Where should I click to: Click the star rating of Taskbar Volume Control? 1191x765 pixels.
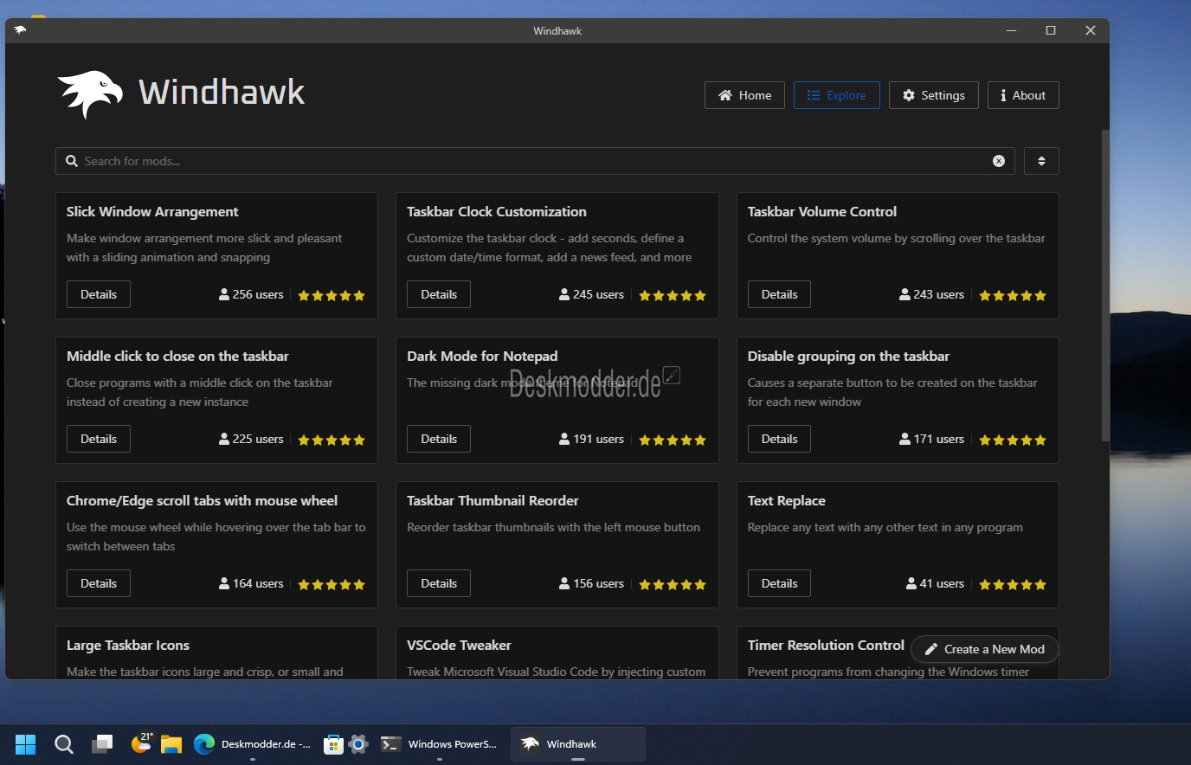click(1013, 295)
